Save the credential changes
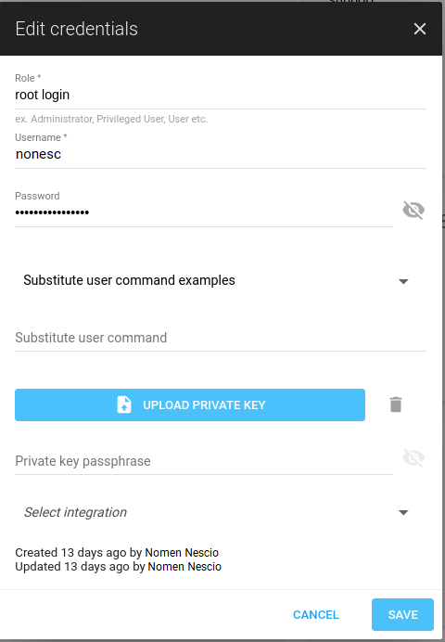Image resolution: width=445 pixels, height=642 pixels. point(402,614)
